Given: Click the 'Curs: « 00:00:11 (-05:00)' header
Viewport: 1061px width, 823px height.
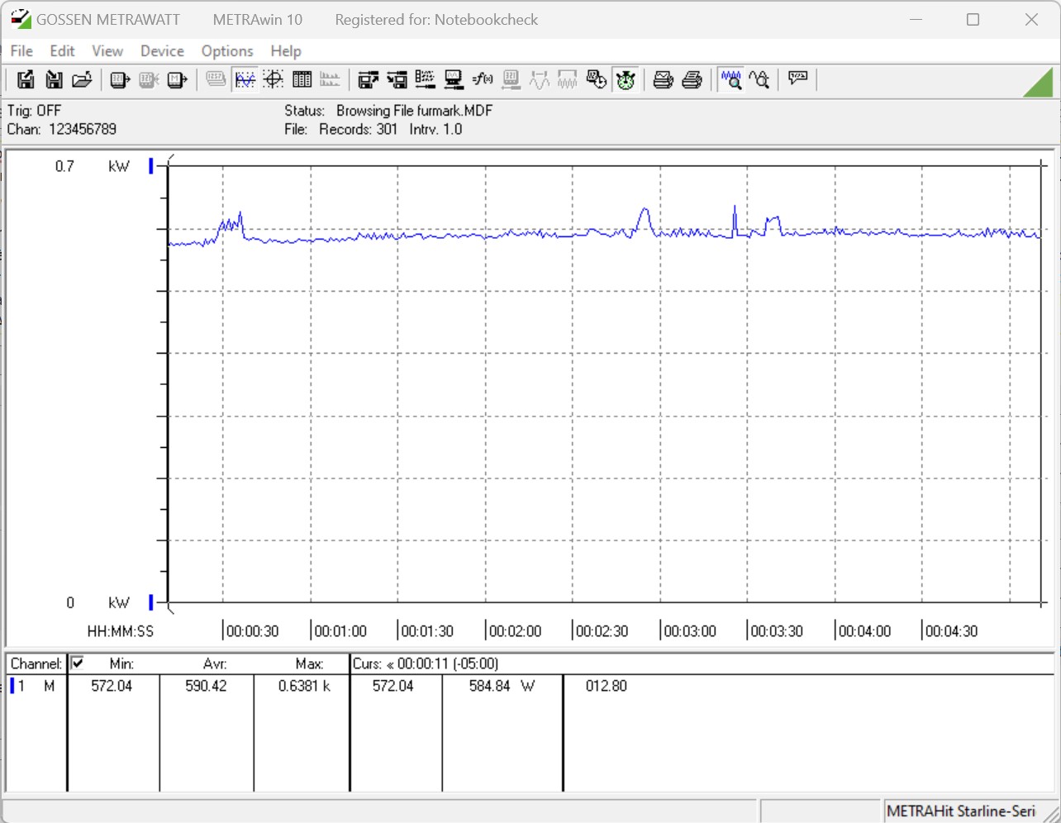Looking at the screenshot, I should point(426,664).
